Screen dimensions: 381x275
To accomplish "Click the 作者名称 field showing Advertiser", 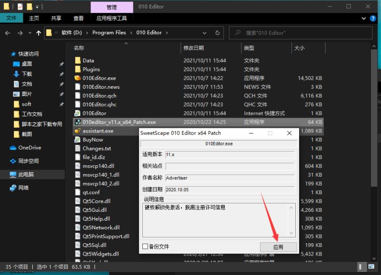I will [x=230, y=178].
